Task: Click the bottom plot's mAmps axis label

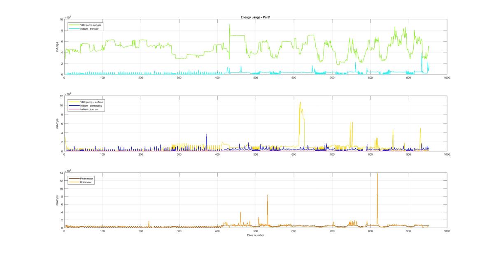Action: tap(57, 200)
